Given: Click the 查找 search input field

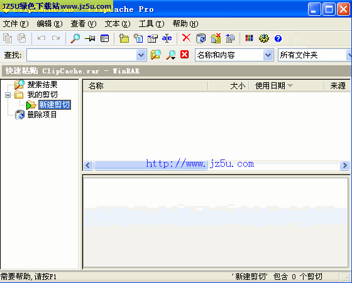Looking at the screenshot, I should 82,55.
